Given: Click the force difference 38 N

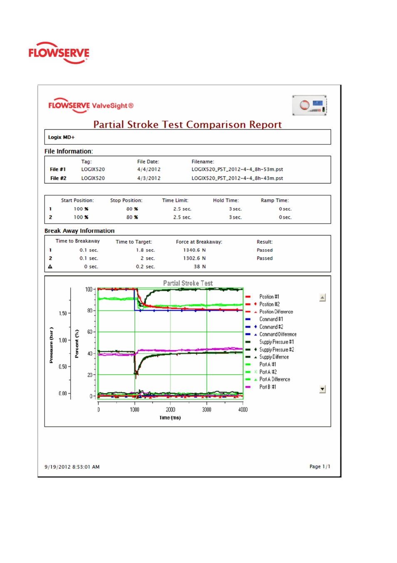Looking at the screenshot, I should pos(199,266).
